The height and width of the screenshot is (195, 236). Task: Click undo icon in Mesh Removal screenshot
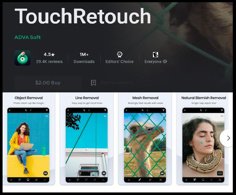point(142,110)
